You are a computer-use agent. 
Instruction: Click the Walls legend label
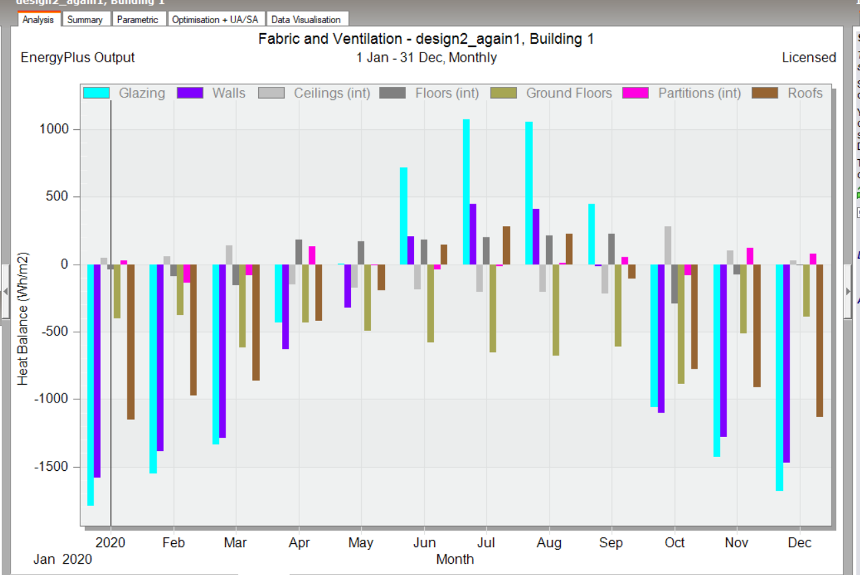pyautogui.click(x=229, y=94)
